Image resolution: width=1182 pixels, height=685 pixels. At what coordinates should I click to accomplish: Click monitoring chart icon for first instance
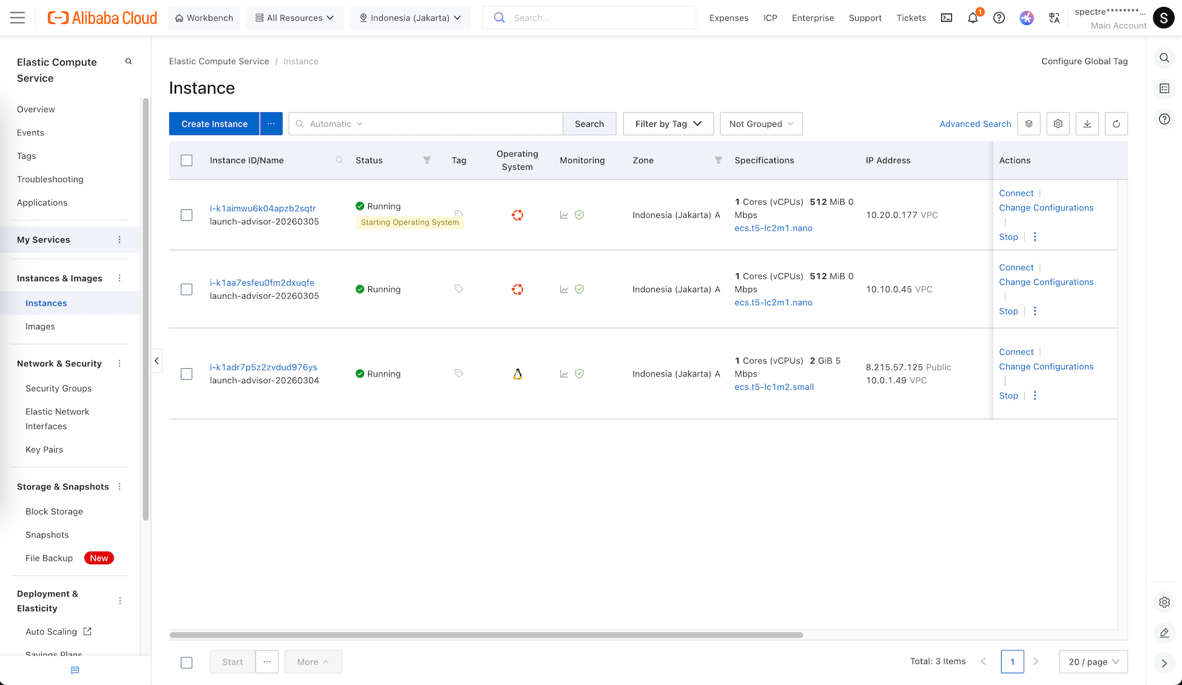[564, 215]
